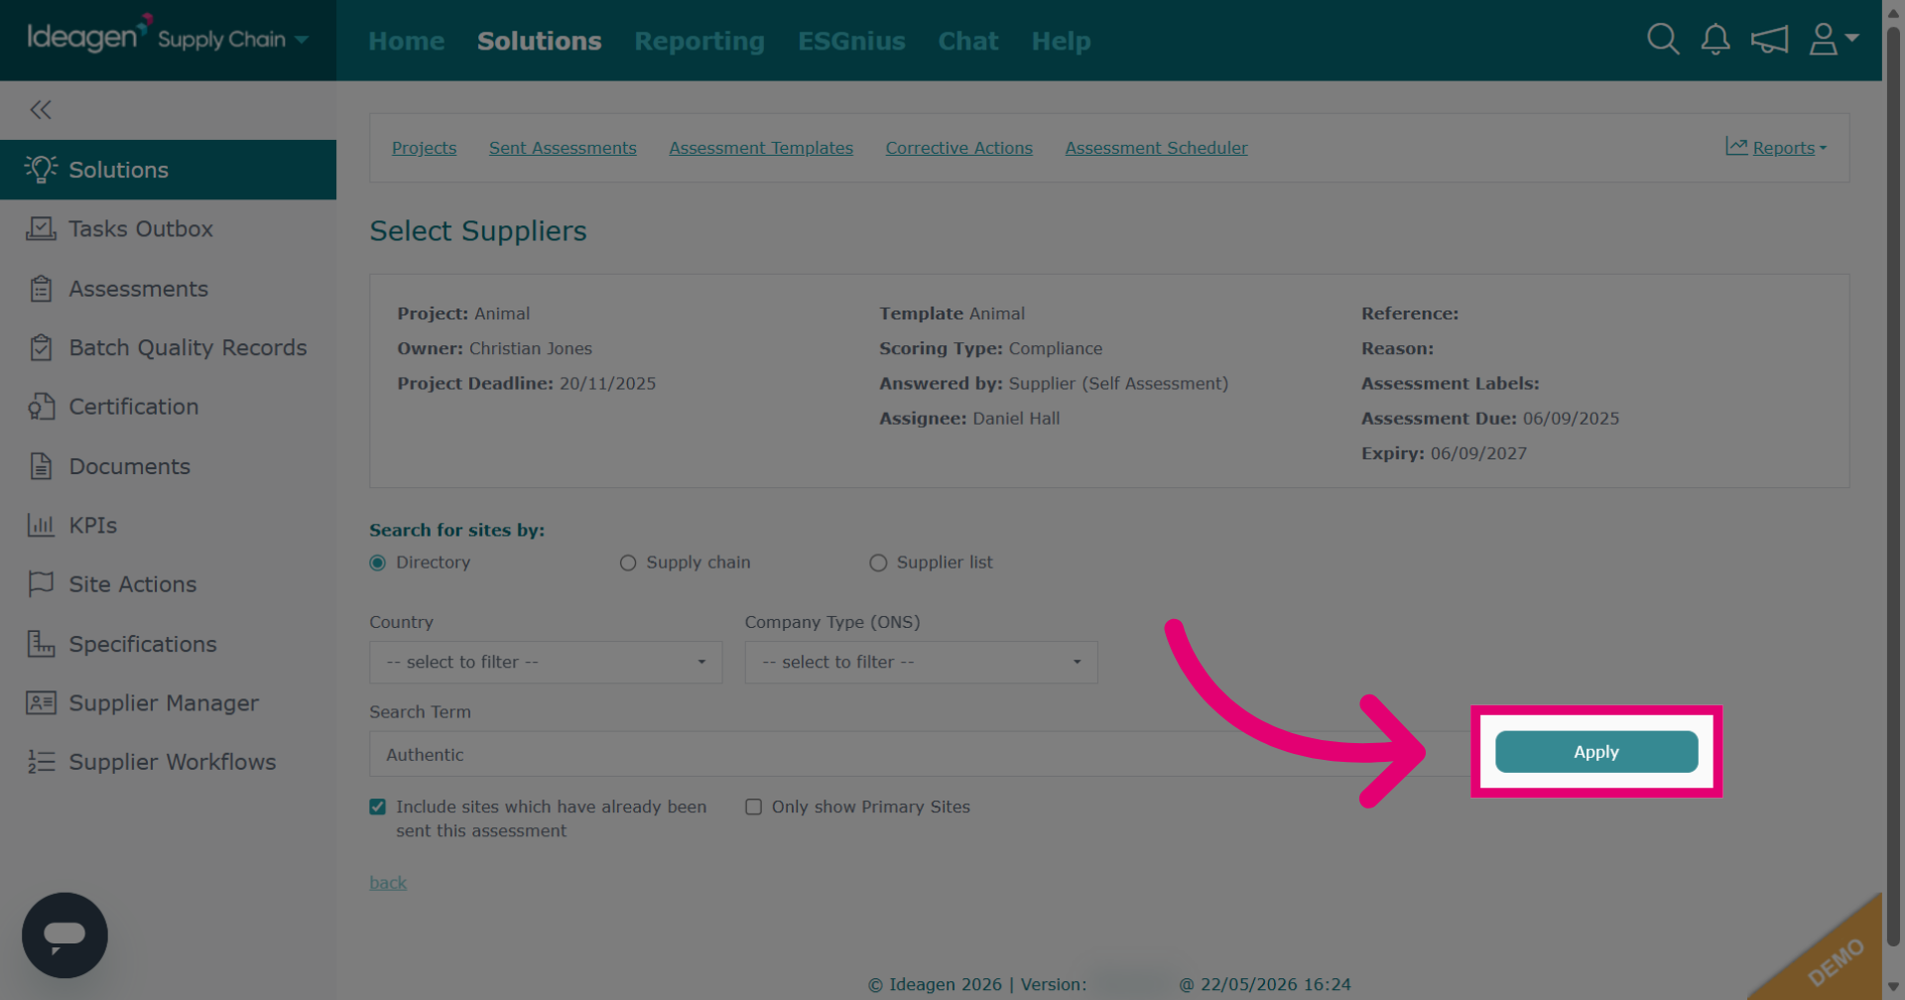Click the Tasks Outbox icon

[41, 229]
